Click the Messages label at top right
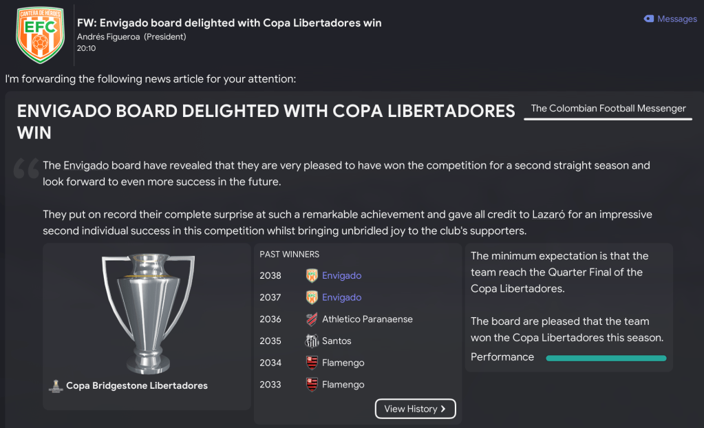This screenshot has width=704, height=428. click(677, 19)
